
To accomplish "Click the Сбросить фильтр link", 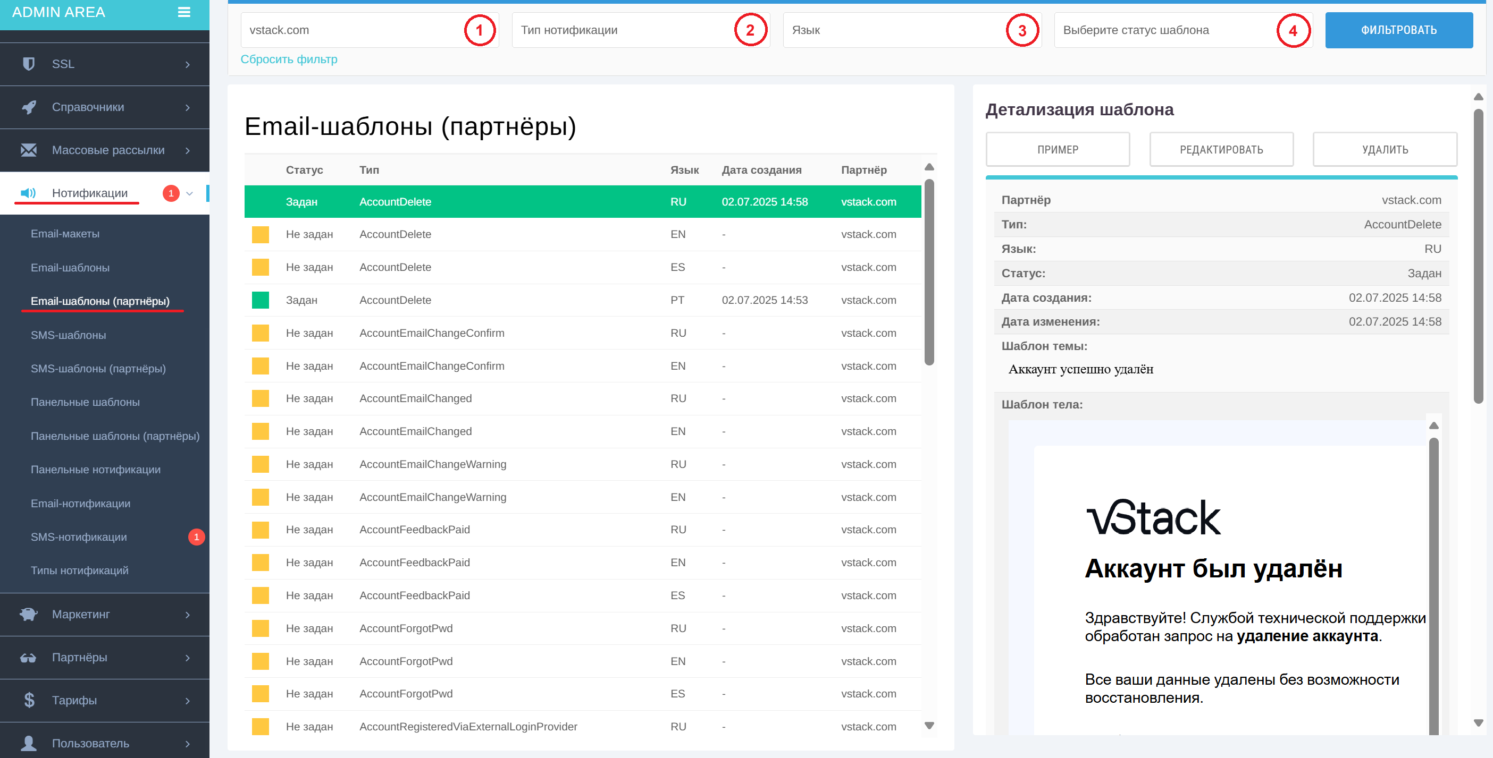I will pos(289,59).
